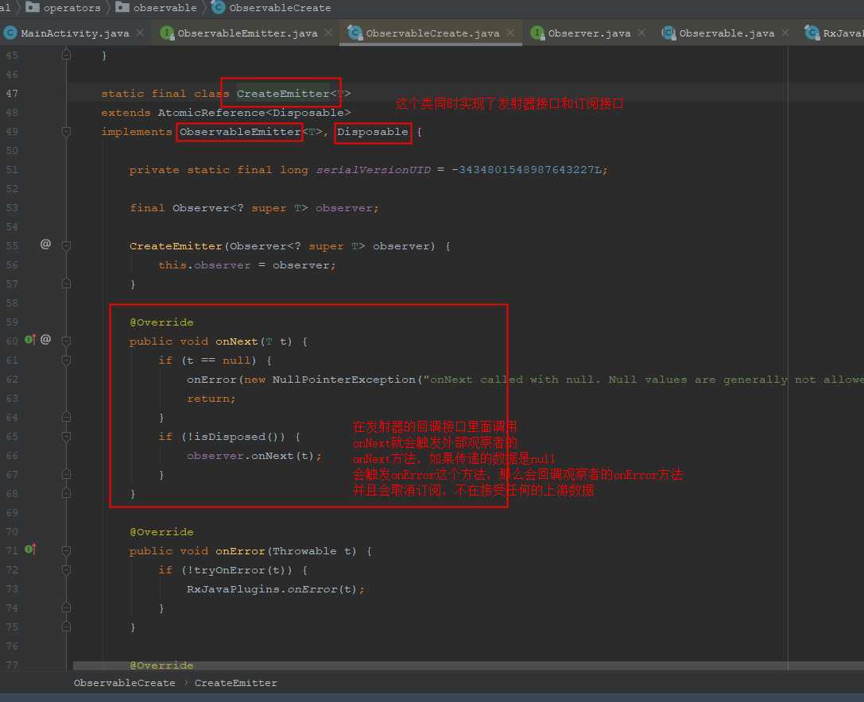Fold the CreateEmitter constructor on line 55

[x=67, y=246]
